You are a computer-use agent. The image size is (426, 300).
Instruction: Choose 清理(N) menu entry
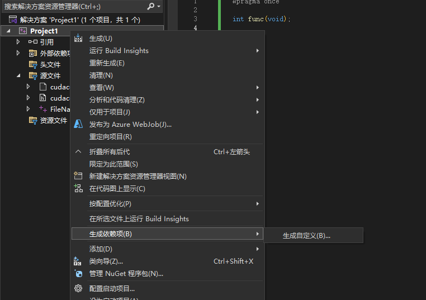[167, 75]
